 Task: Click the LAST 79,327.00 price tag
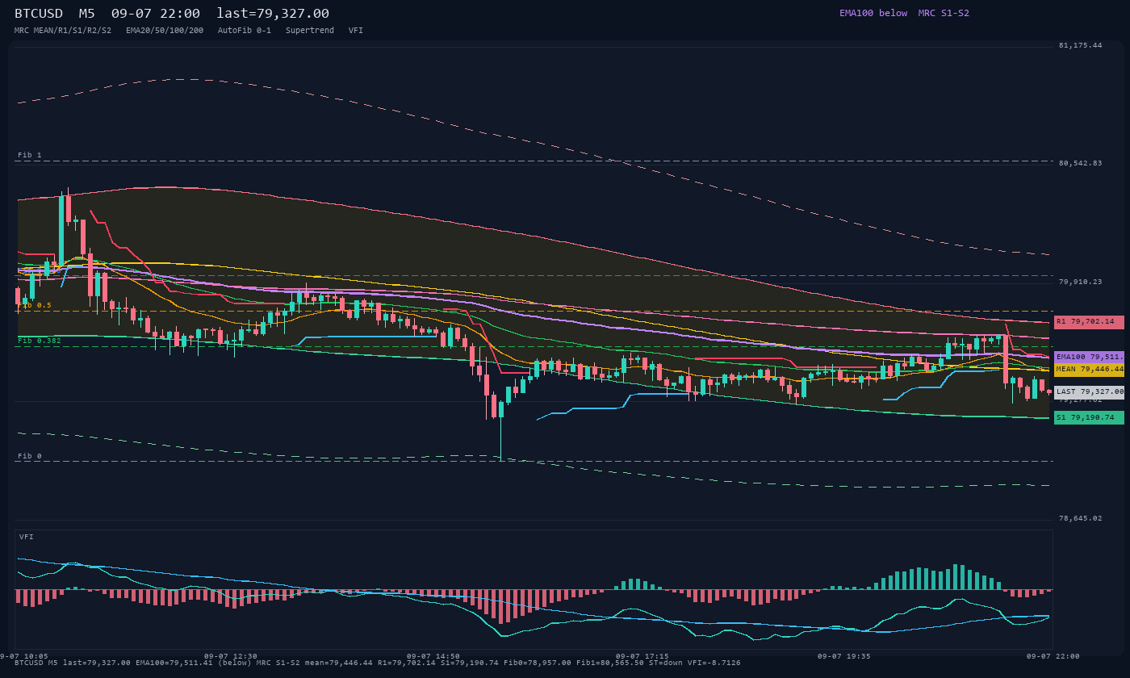1089,391
